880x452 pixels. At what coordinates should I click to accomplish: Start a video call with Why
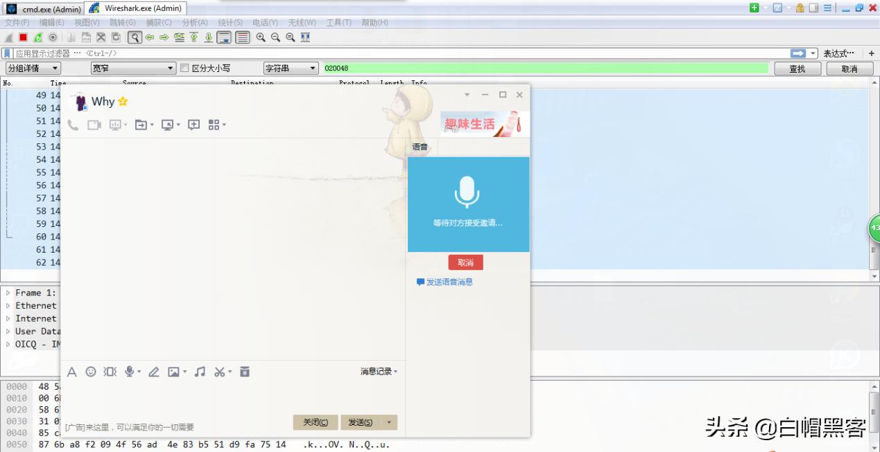[94, 125]
